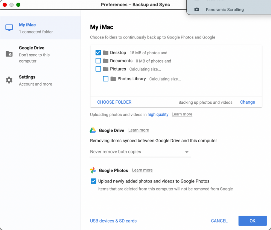The image size is (271, 230).
Task: Click the My iMac monitor icon
Action: [9, 28]
